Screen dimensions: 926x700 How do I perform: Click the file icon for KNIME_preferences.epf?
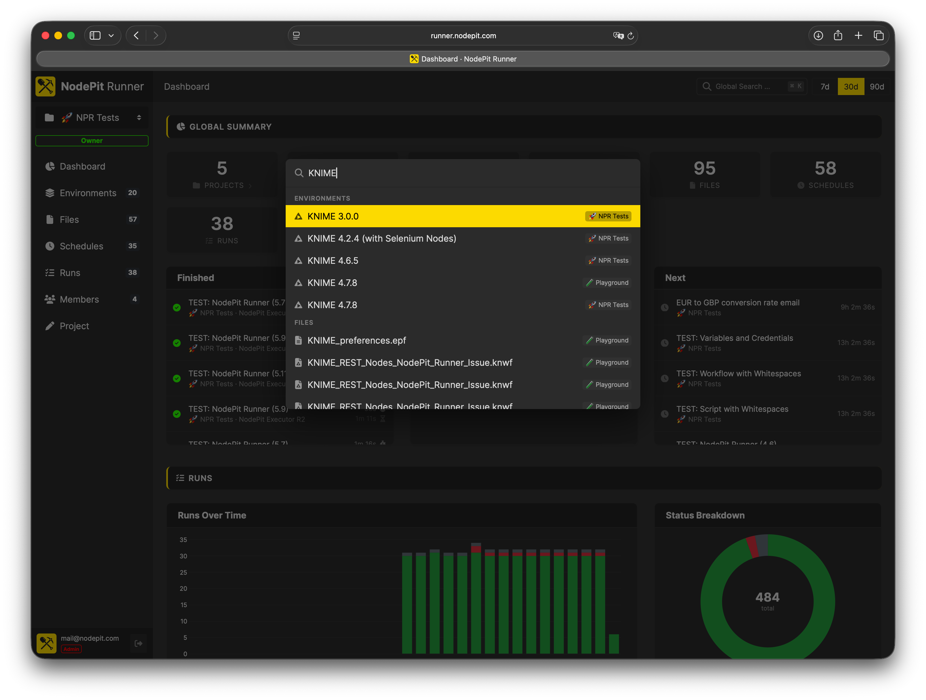click(298, 340)
